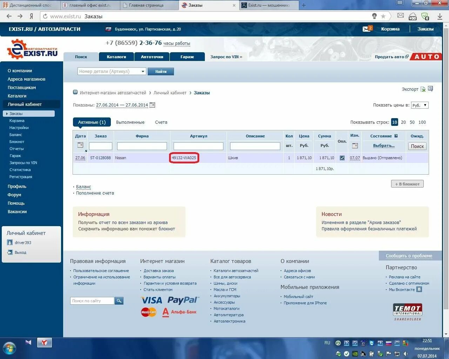
Task: Click the Nvidia tray icon
Action: pos(355,354)
